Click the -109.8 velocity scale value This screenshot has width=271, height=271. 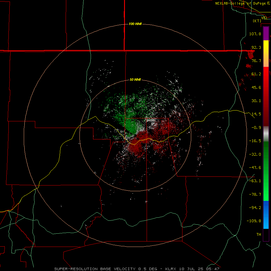click(x=254, y=221)
